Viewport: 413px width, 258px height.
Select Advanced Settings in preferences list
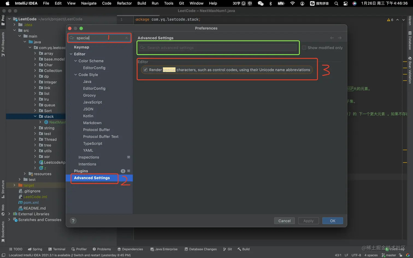pyautogui.click(x=99, y=178)
